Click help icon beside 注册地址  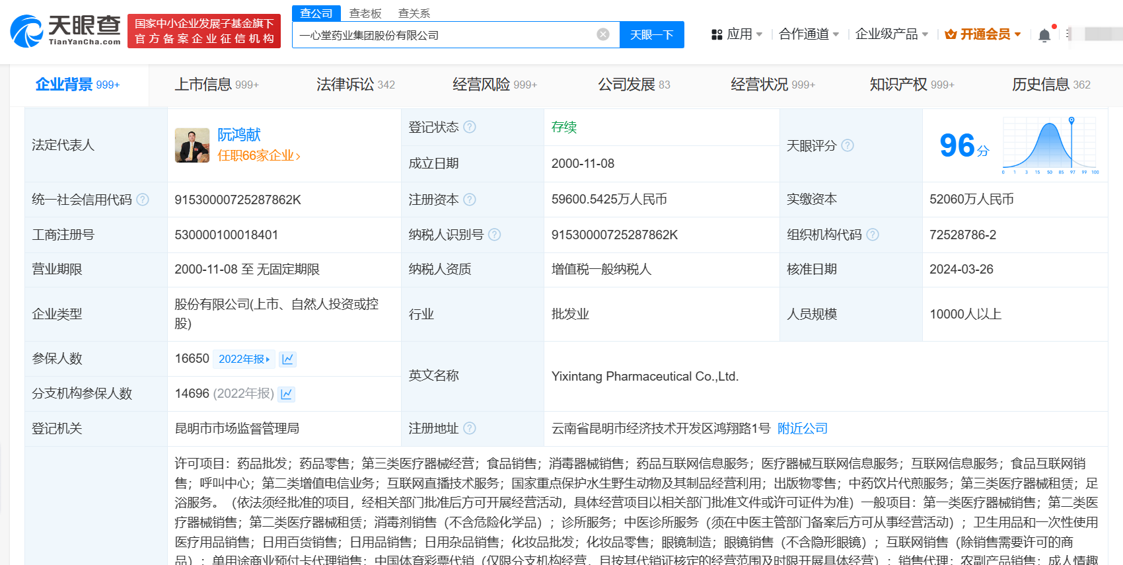pos(470,428)
